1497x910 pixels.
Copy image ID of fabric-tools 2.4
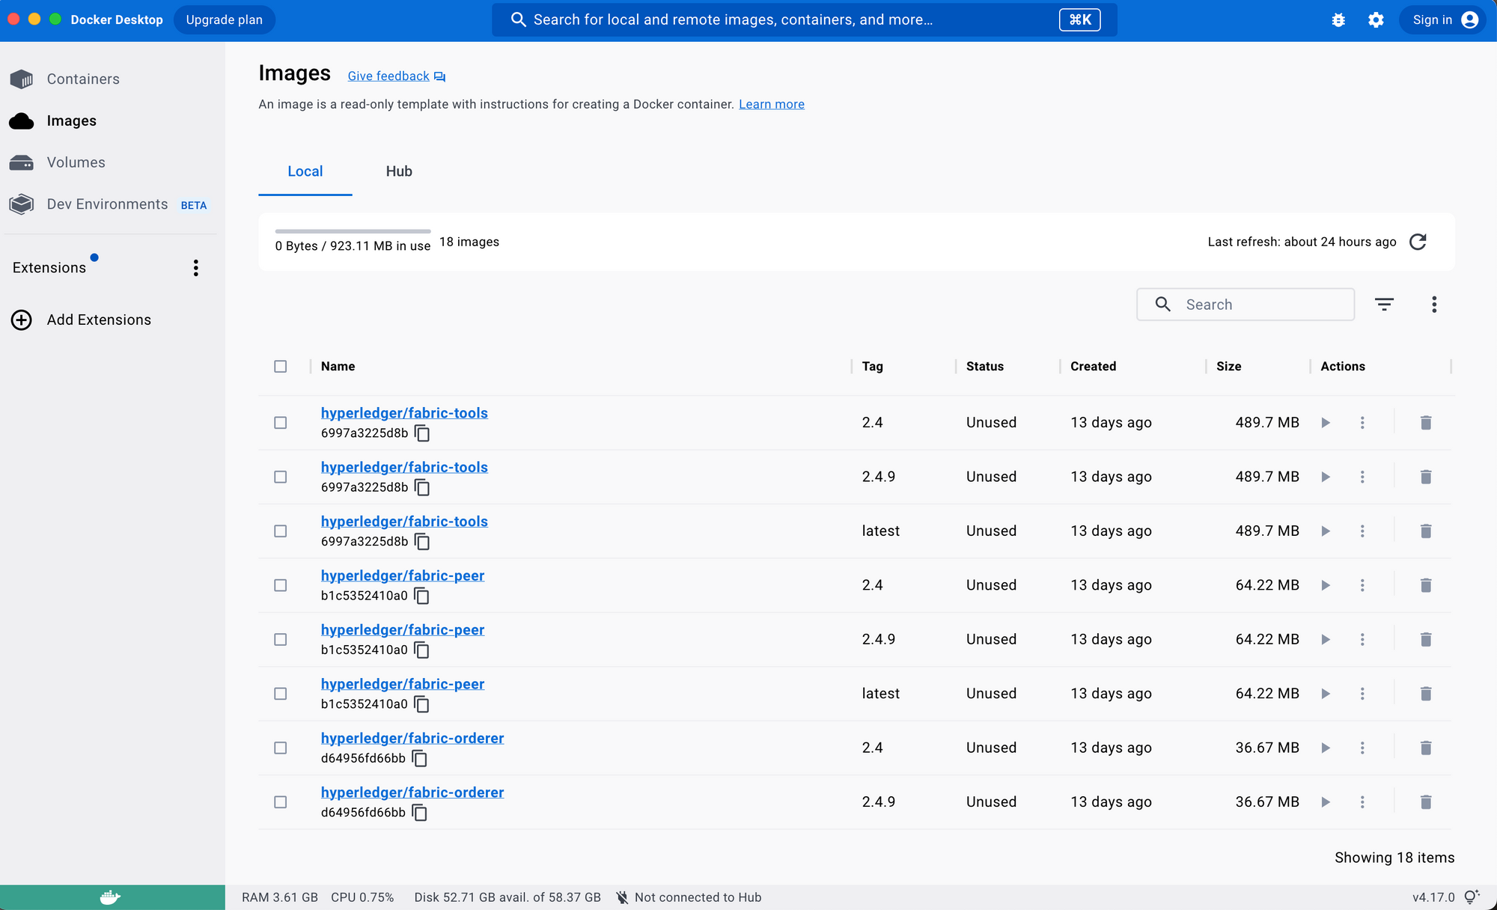click(422, 433)
